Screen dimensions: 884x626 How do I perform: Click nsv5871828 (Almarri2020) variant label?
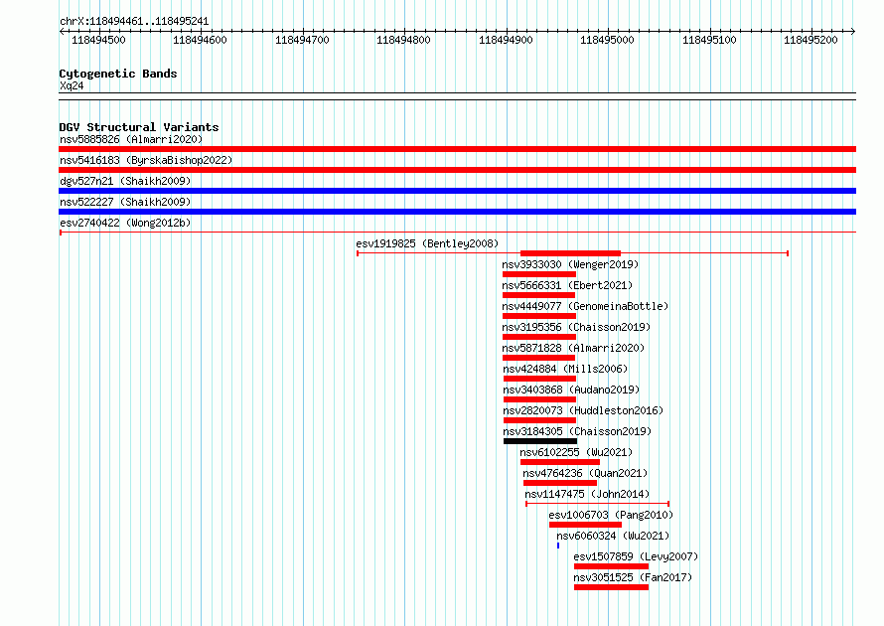[573, 348]
